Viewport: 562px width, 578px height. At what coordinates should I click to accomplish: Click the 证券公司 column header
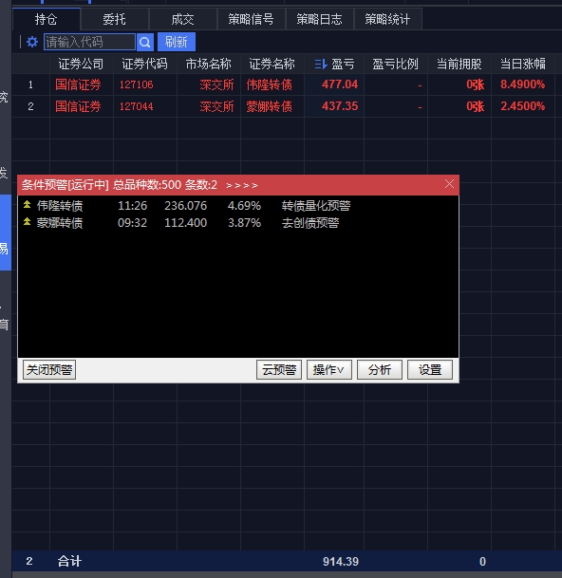(81, 65)
